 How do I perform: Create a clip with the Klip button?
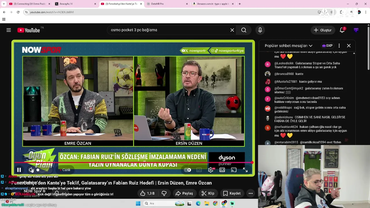[x=208, y=193]
